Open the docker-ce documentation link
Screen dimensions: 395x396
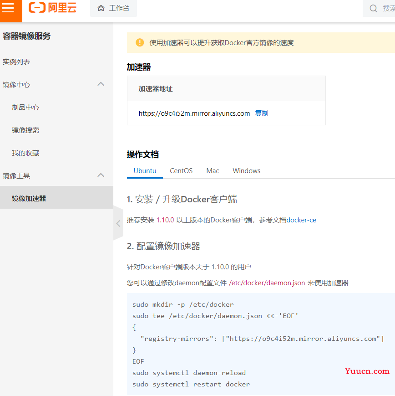pos(301,220)
